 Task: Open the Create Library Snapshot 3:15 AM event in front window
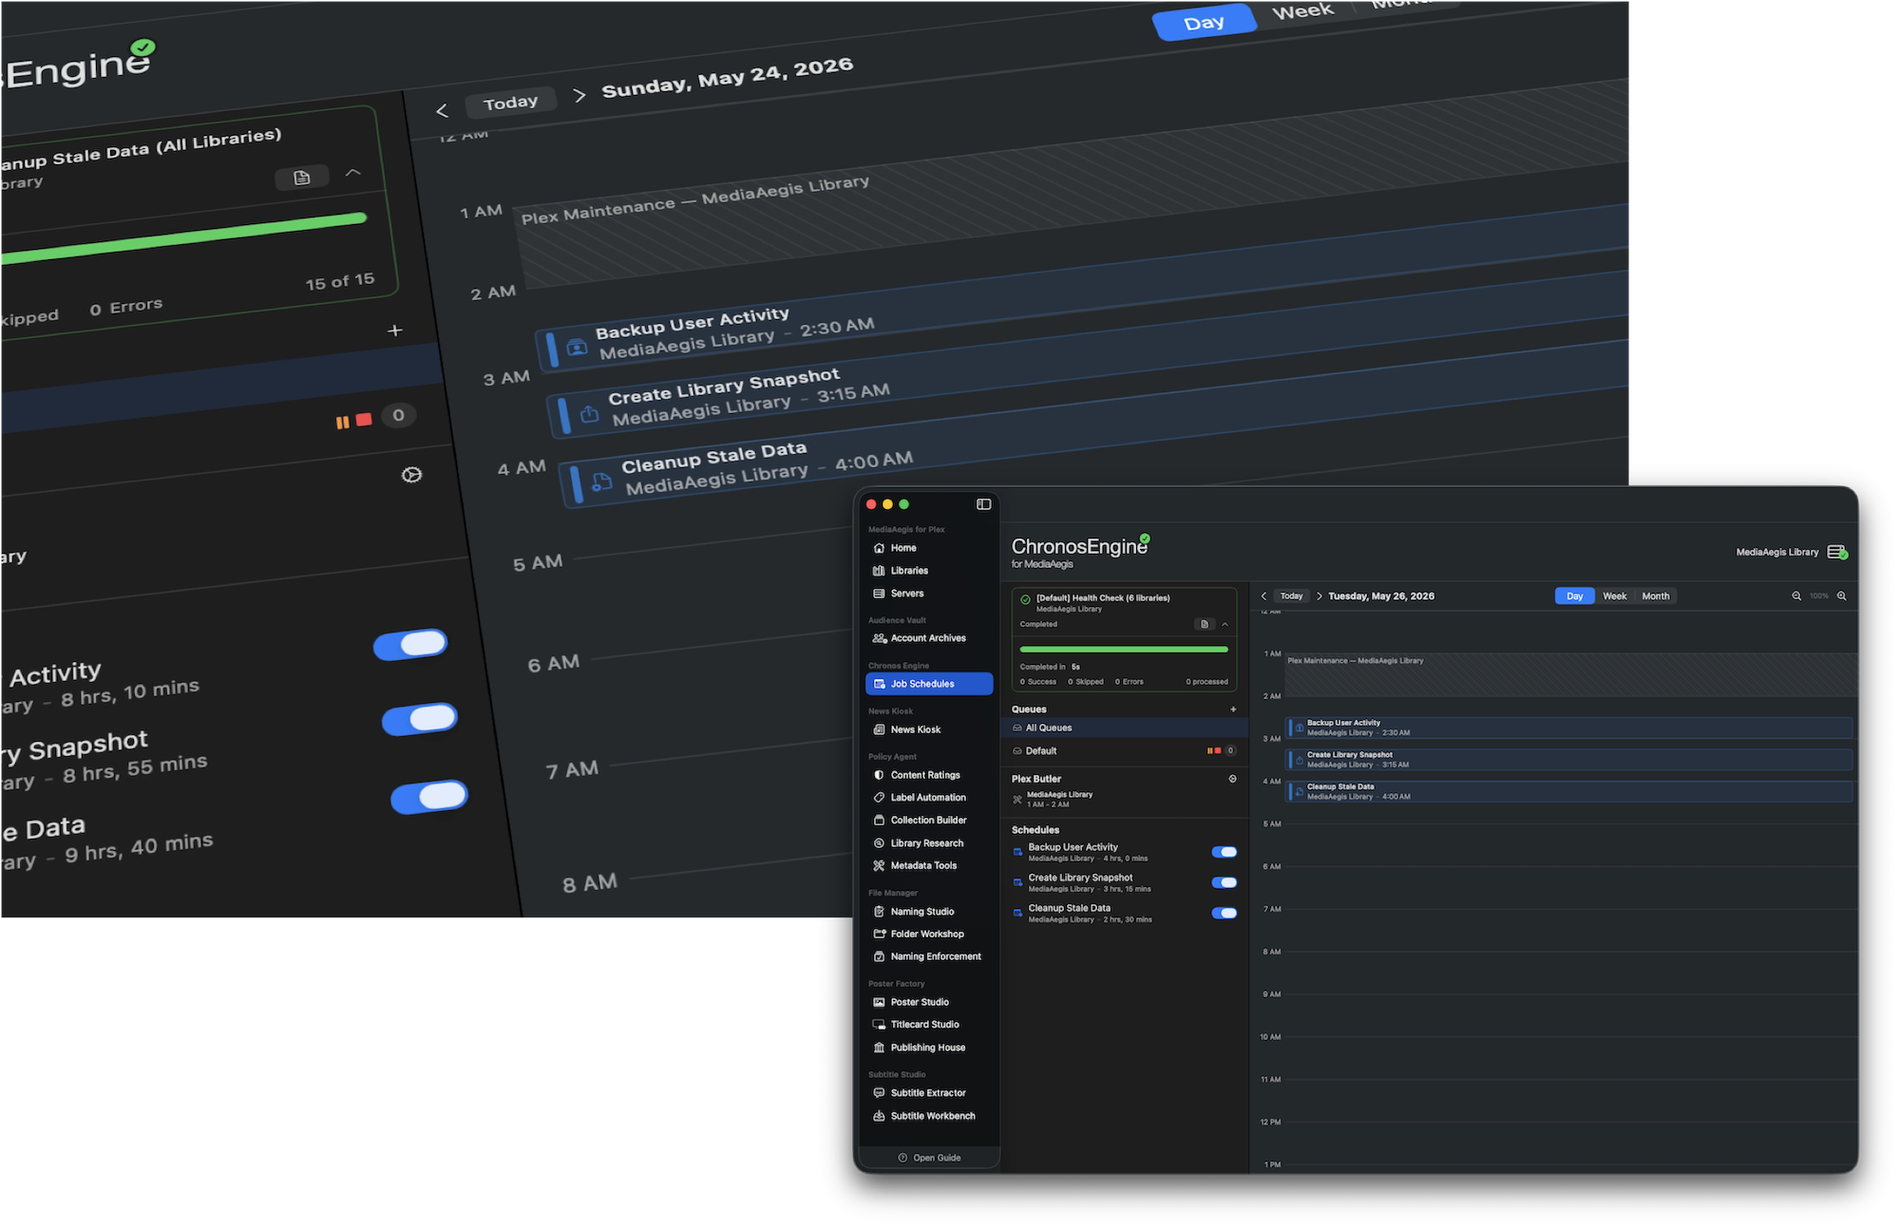pyautogui.click(x=1569, y=760)
